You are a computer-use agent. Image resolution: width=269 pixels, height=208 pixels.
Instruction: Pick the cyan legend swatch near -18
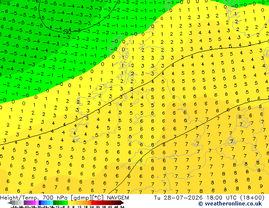tap(51, 203)
